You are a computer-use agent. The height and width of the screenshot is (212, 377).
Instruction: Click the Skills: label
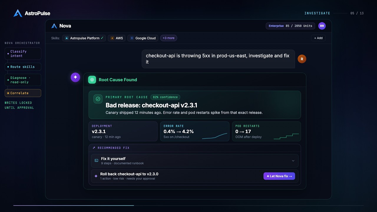click(55, 38)
